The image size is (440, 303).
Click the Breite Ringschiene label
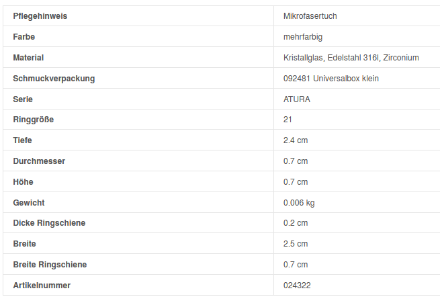point(50,265)
